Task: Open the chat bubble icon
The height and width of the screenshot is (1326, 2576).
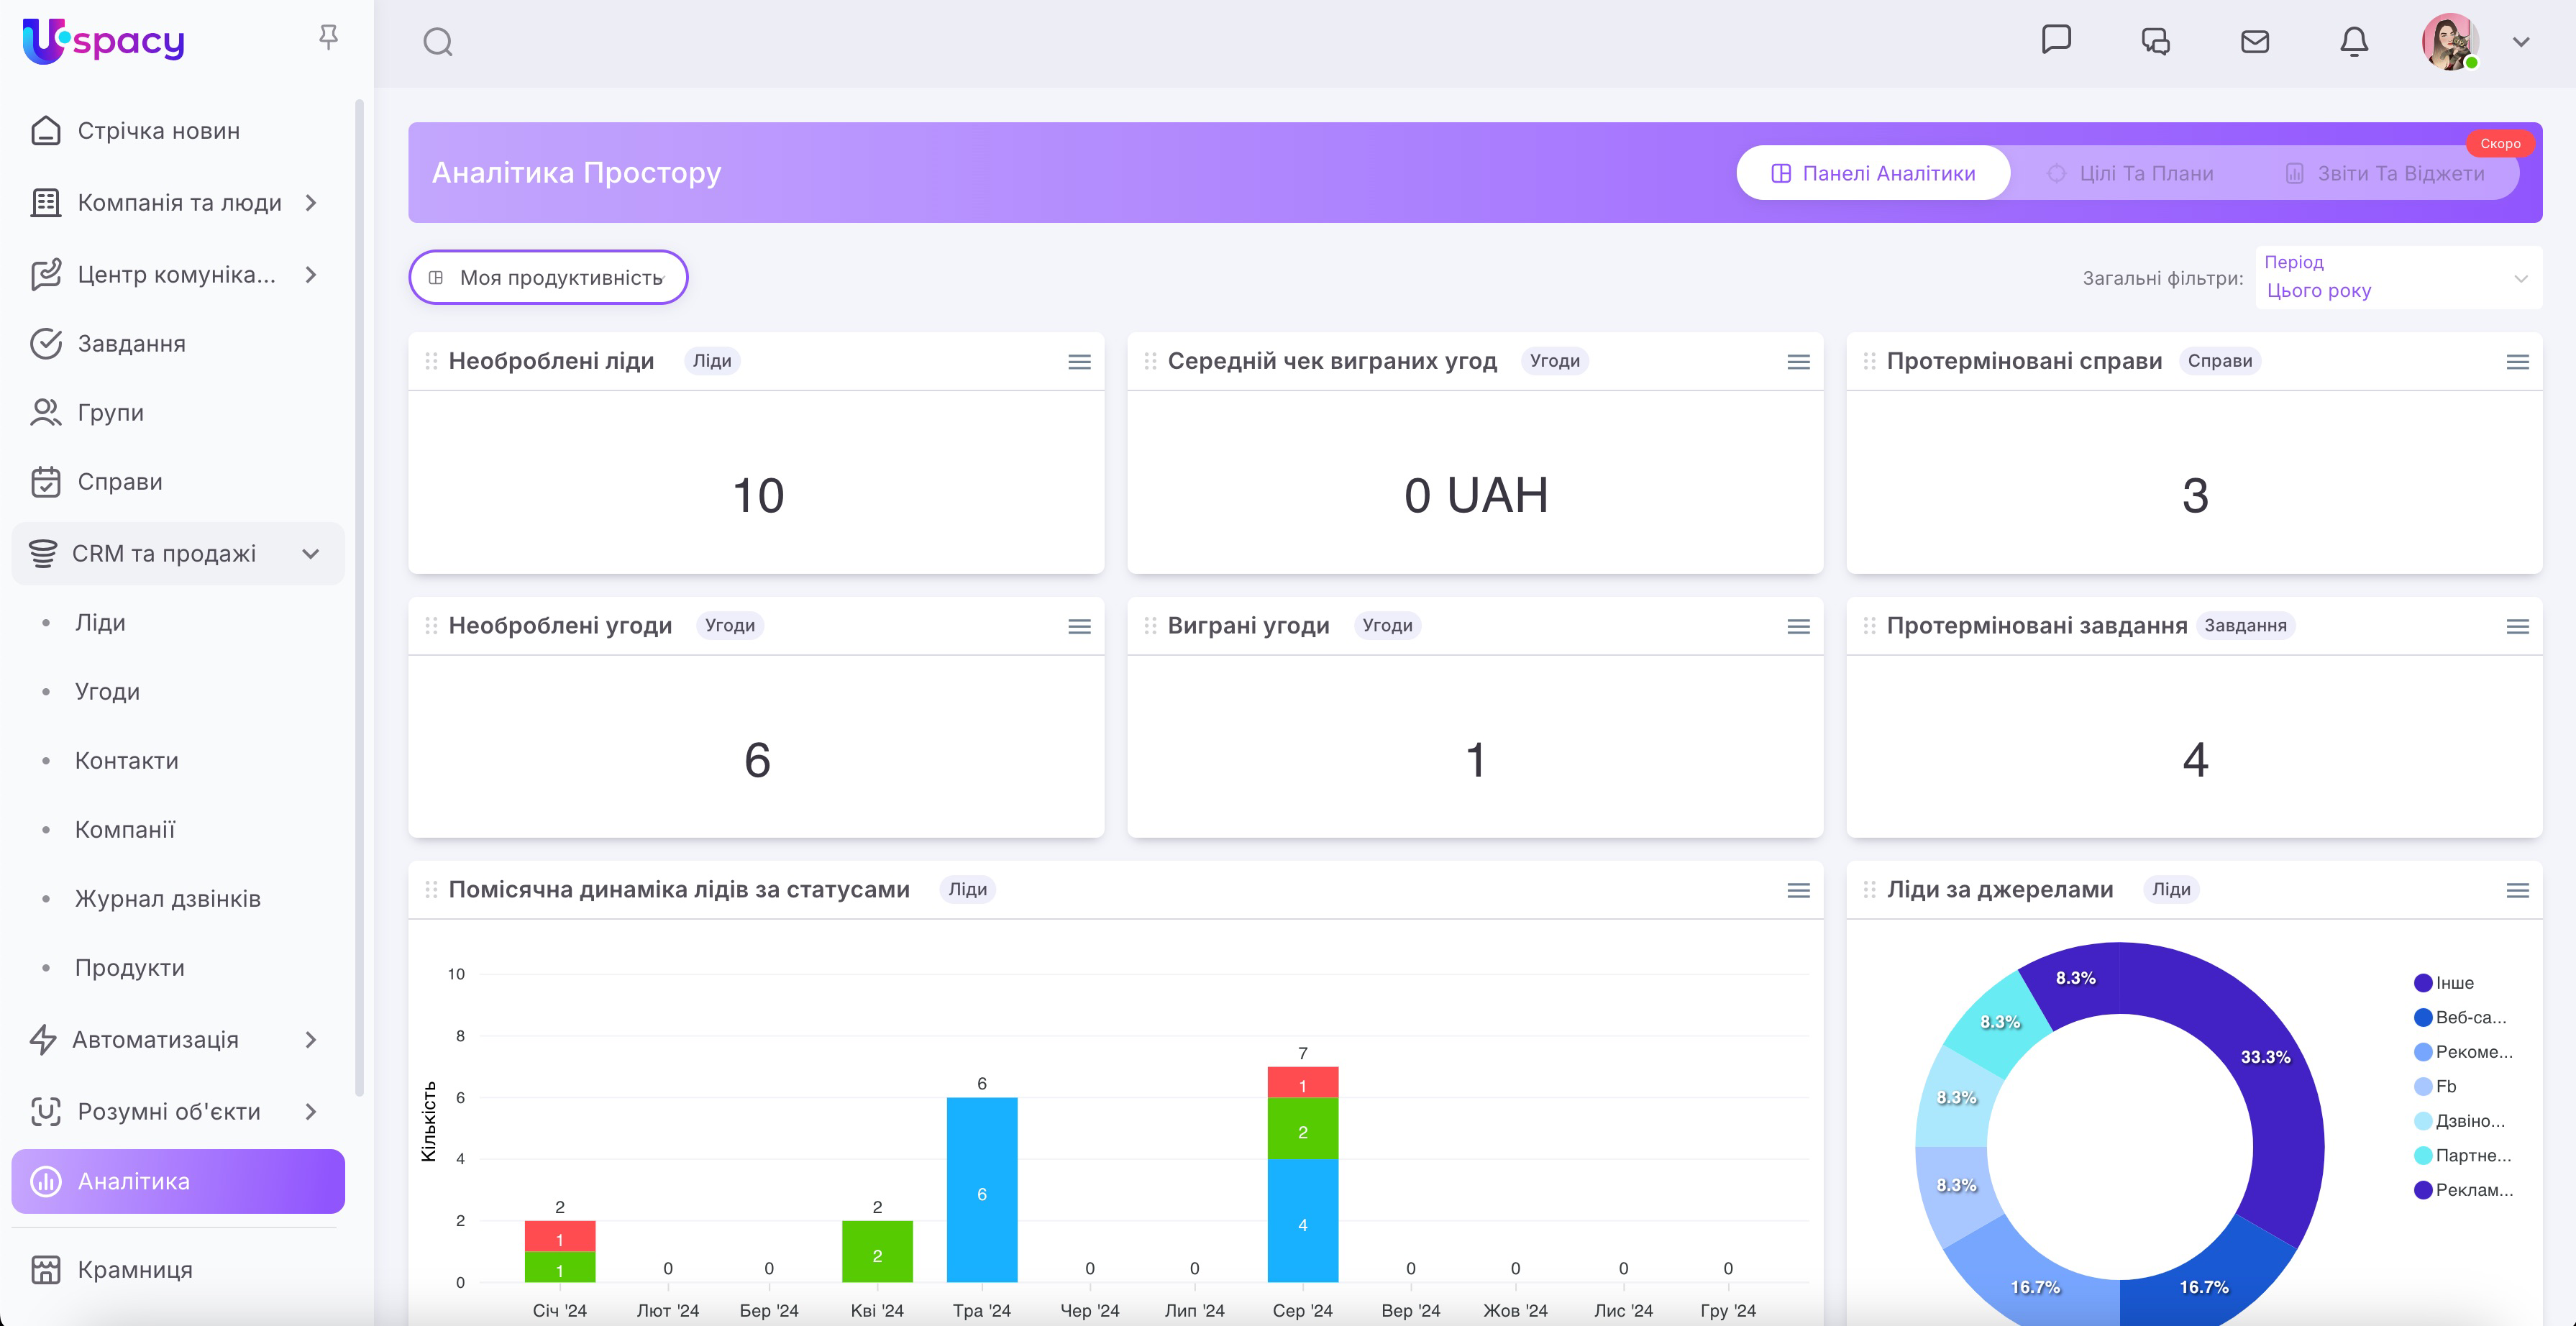Action: coord(2056,40)
